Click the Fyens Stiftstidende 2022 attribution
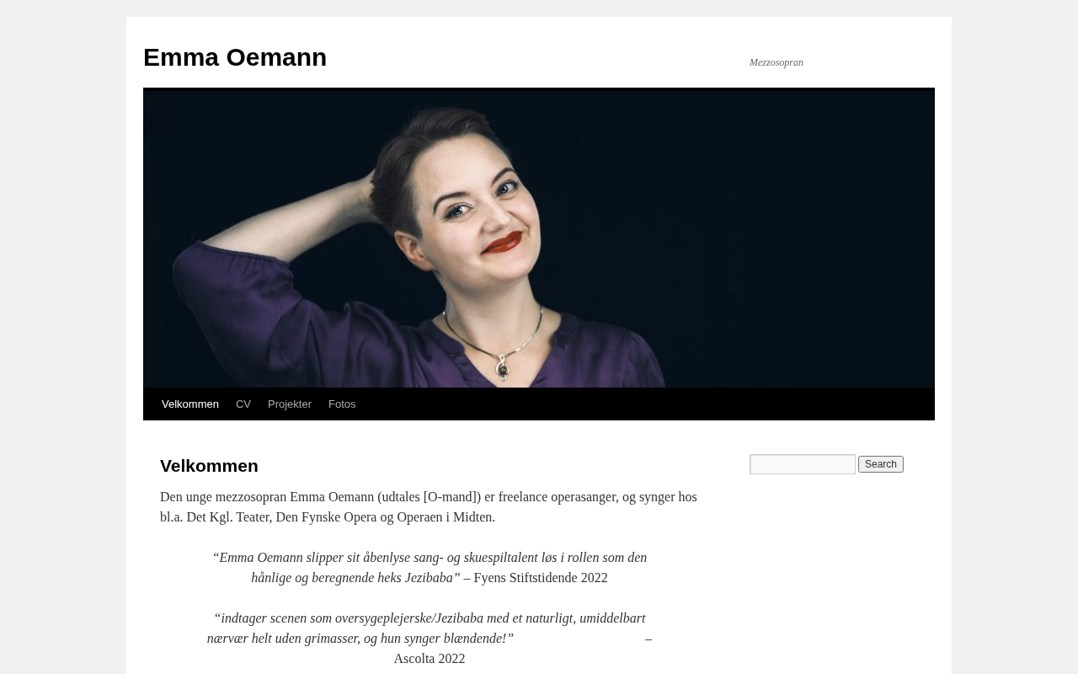This screenshot has width=1078, height=674. click(541, 578)
